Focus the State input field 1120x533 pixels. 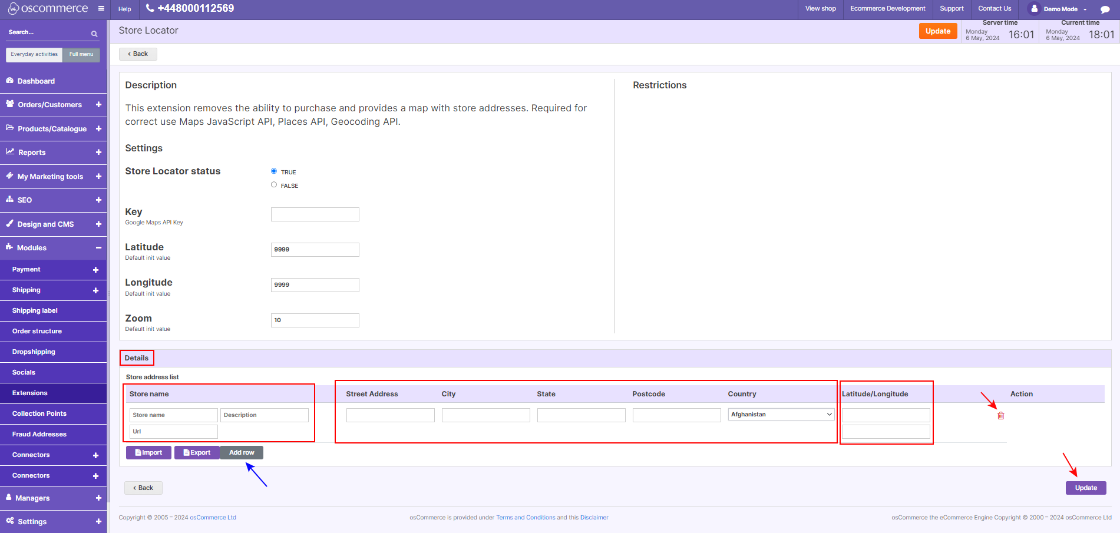pyautogui.click(x=582, y=415)
